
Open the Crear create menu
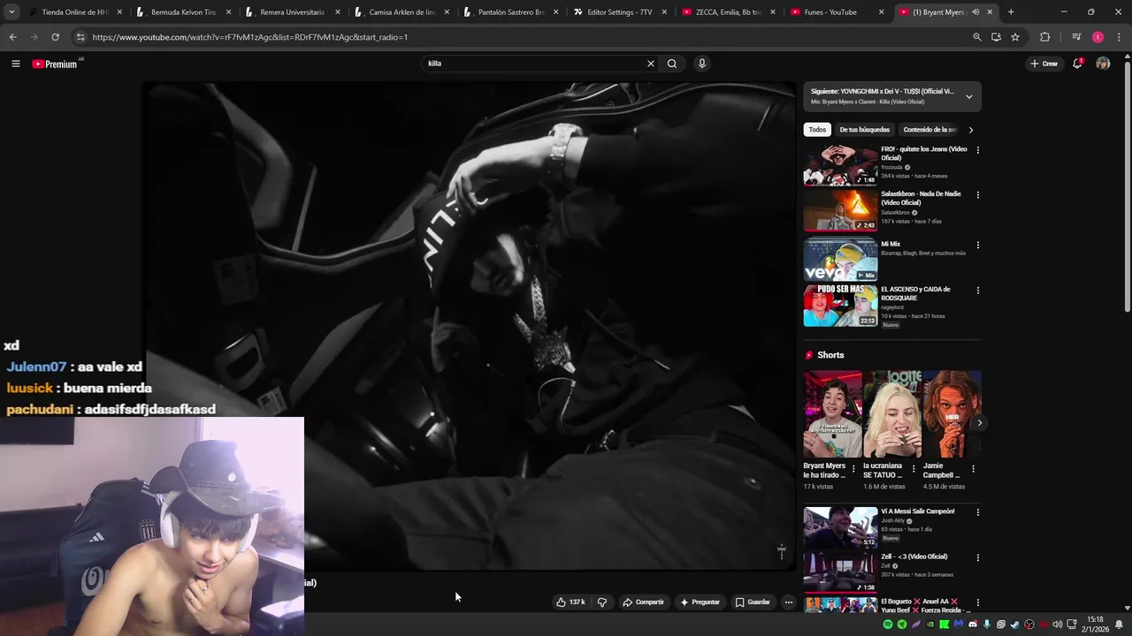click(x=1044, y=64)
